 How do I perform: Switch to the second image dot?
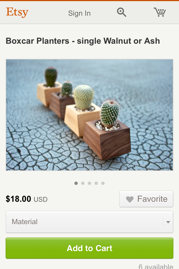83,183
